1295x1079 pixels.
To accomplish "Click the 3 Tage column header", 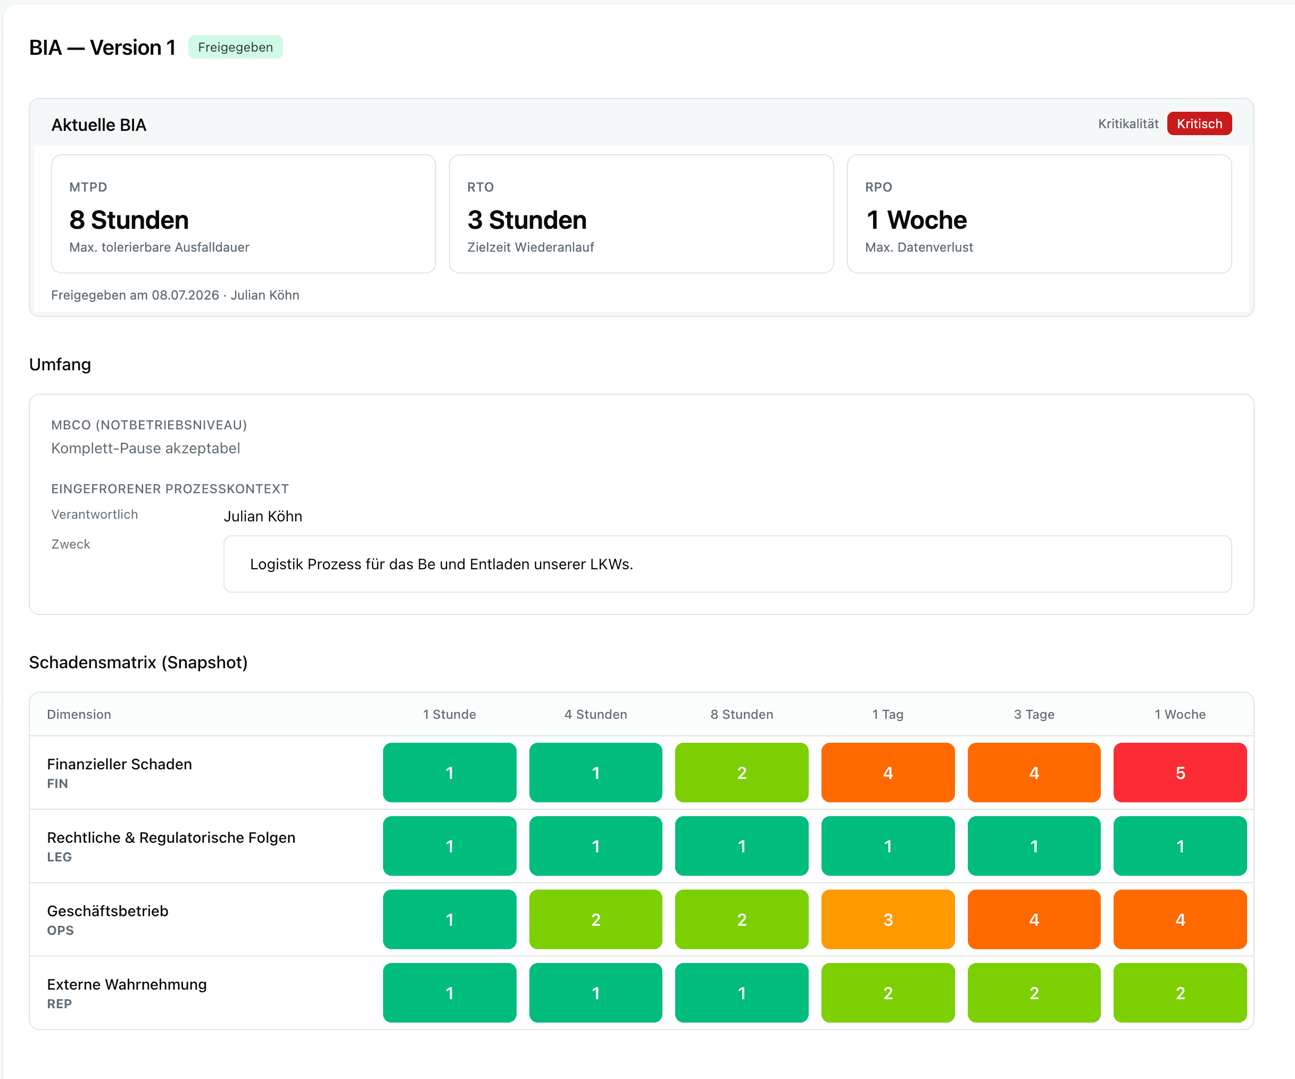I will coord(1034,714).
